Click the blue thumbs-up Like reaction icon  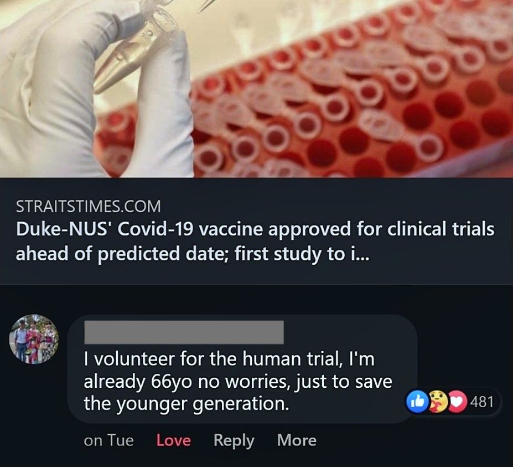[x=414, y=402]
